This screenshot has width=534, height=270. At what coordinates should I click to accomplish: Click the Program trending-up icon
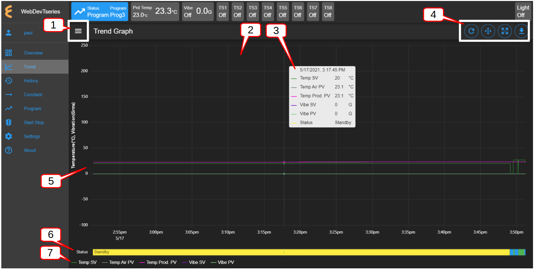pos(9,108)
